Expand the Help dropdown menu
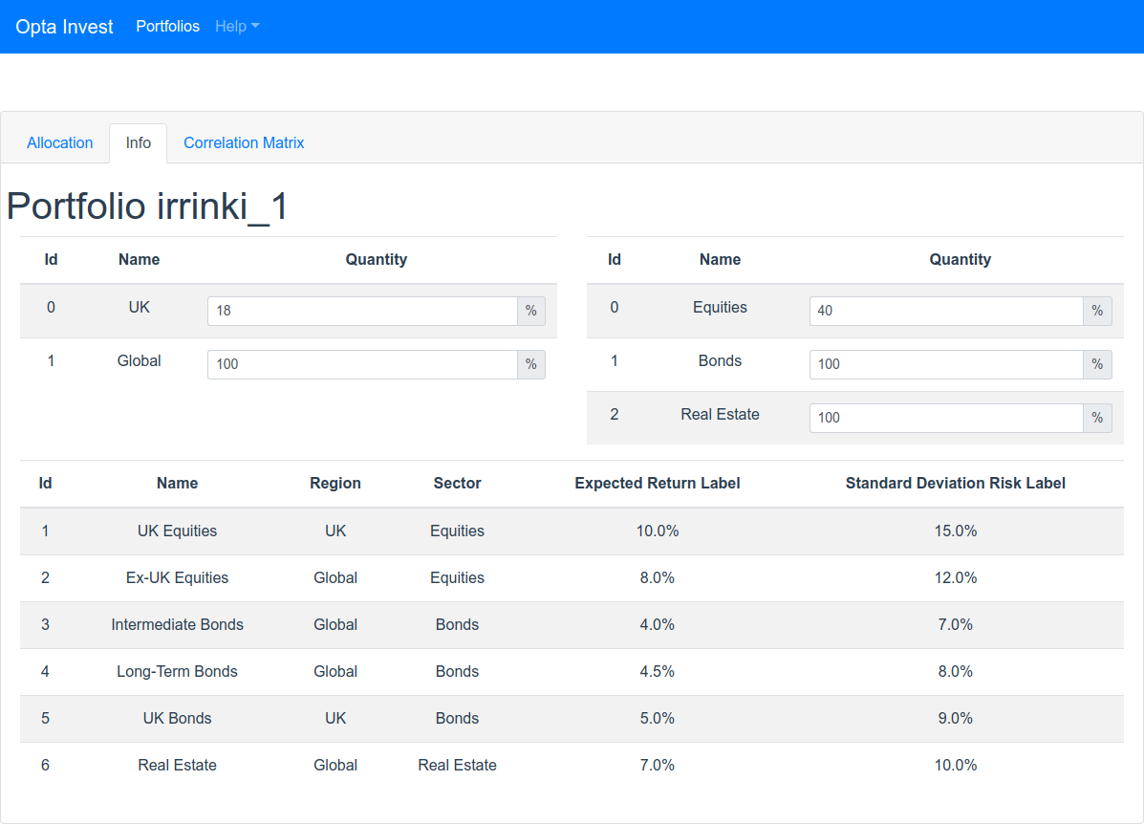Image resolution: width=1144 pixels, height=824 pixels. (x=237, y=26)
